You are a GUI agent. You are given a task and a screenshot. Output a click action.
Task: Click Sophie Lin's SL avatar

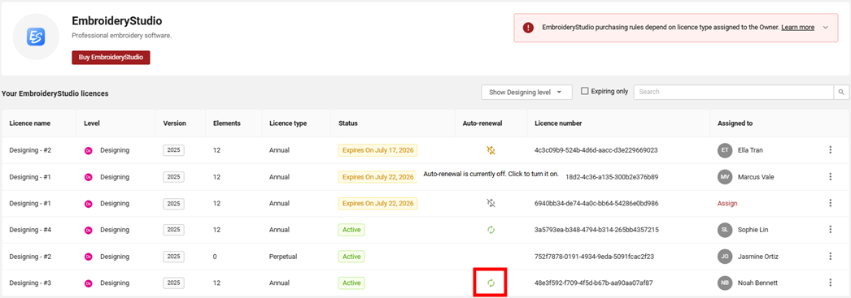[x=725, y=230]
